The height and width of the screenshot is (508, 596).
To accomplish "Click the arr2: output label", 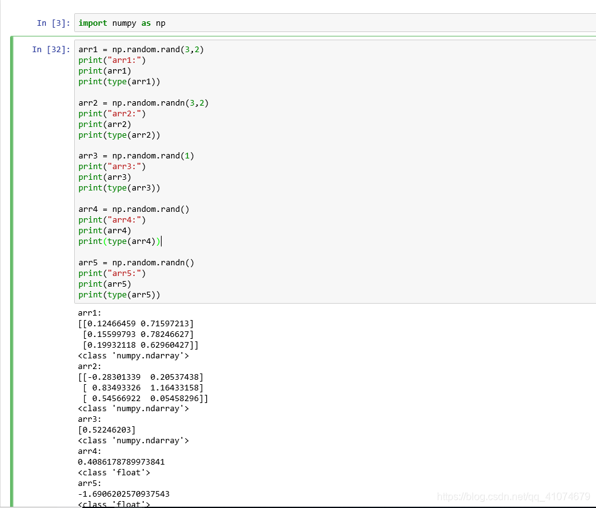I will click(90, 366).
